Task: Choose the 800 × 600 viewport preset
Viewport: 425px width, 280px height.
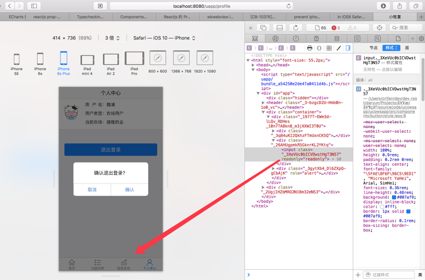Action: 158,62
